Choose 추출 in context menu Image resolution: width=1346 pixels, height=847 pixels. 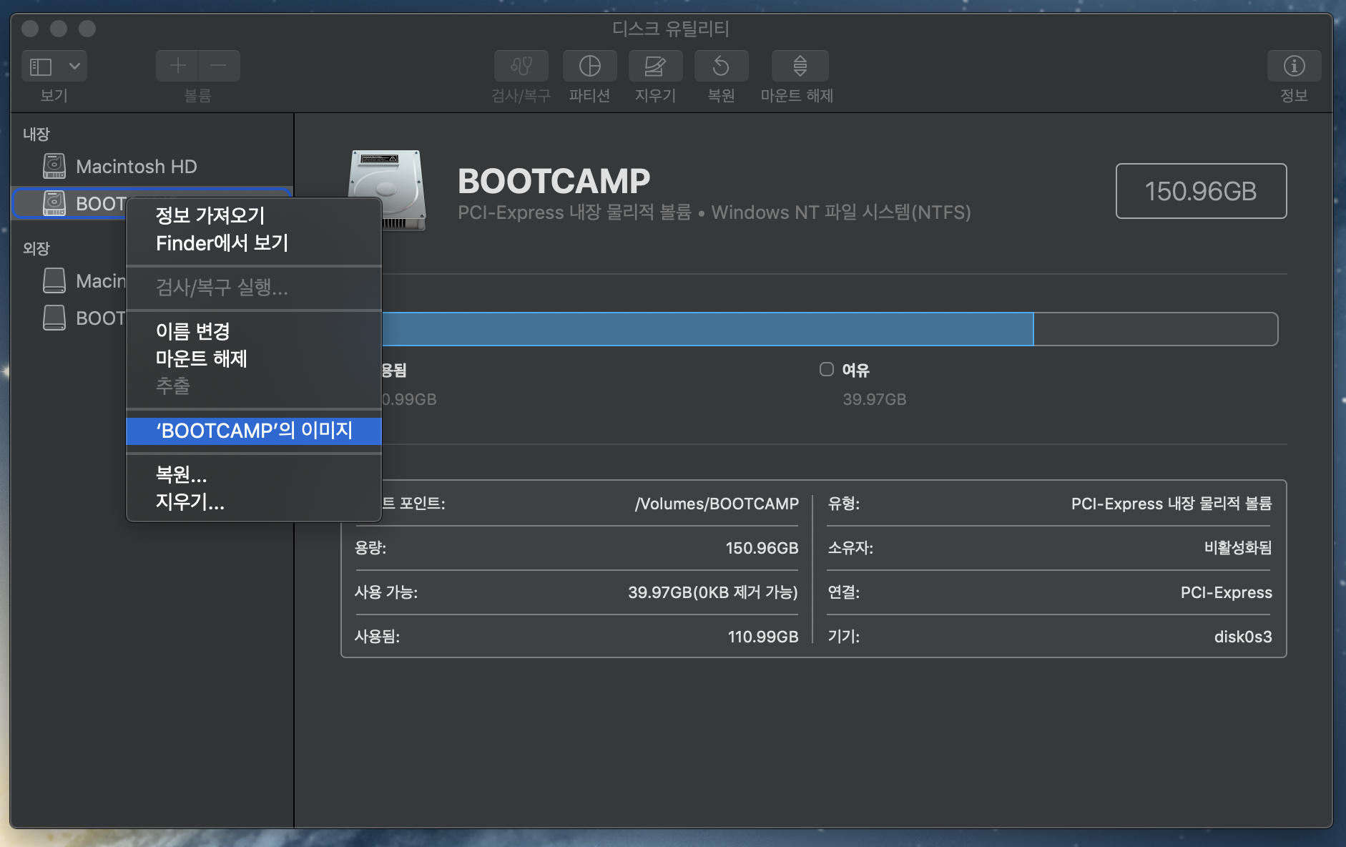254,386
